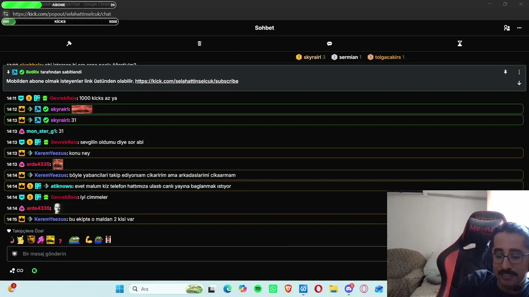Insert the pink hand emote
529x297 pixels.
(41, 240)
